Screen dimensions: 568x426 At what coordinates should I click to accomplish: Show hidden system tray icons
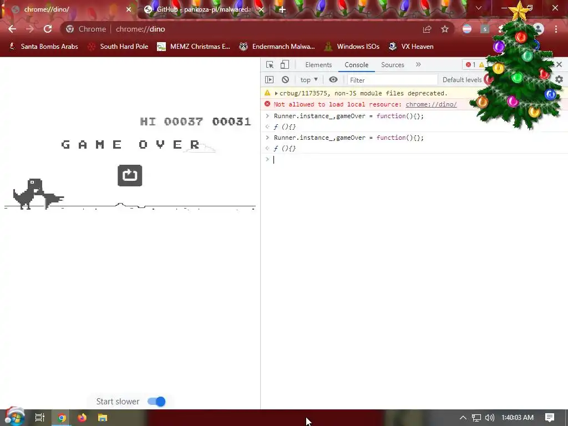(463, 418)
